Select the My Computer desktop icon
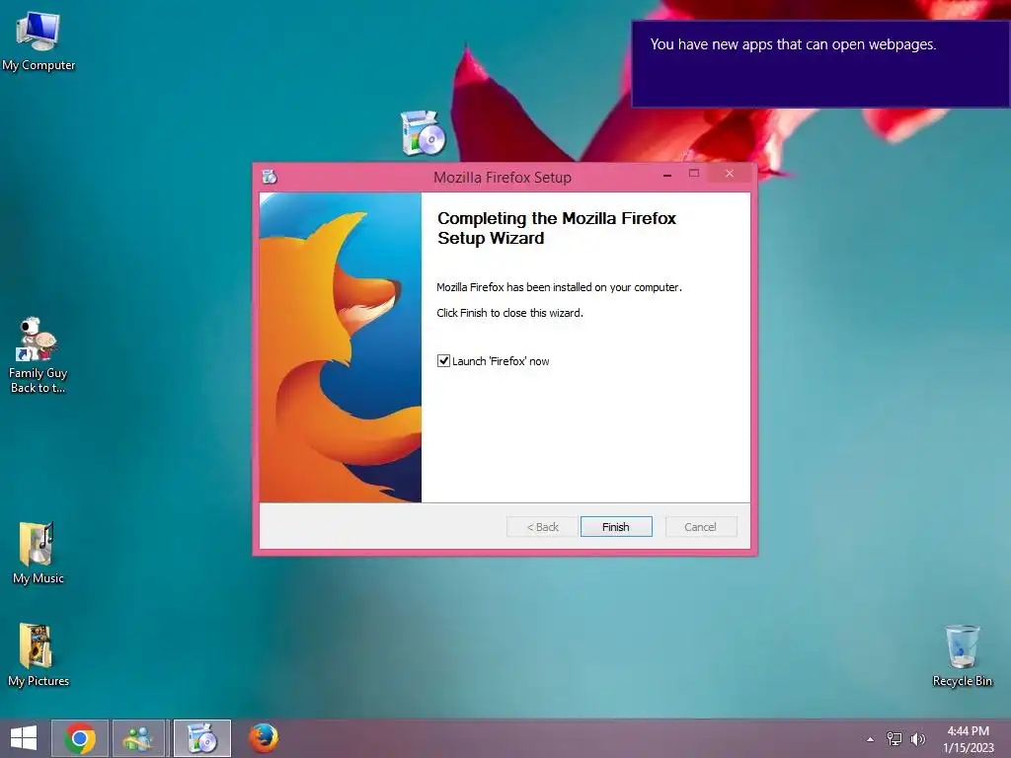This screenshot has width=1011, height=758. pyautogui.click(x=39, y=41)
